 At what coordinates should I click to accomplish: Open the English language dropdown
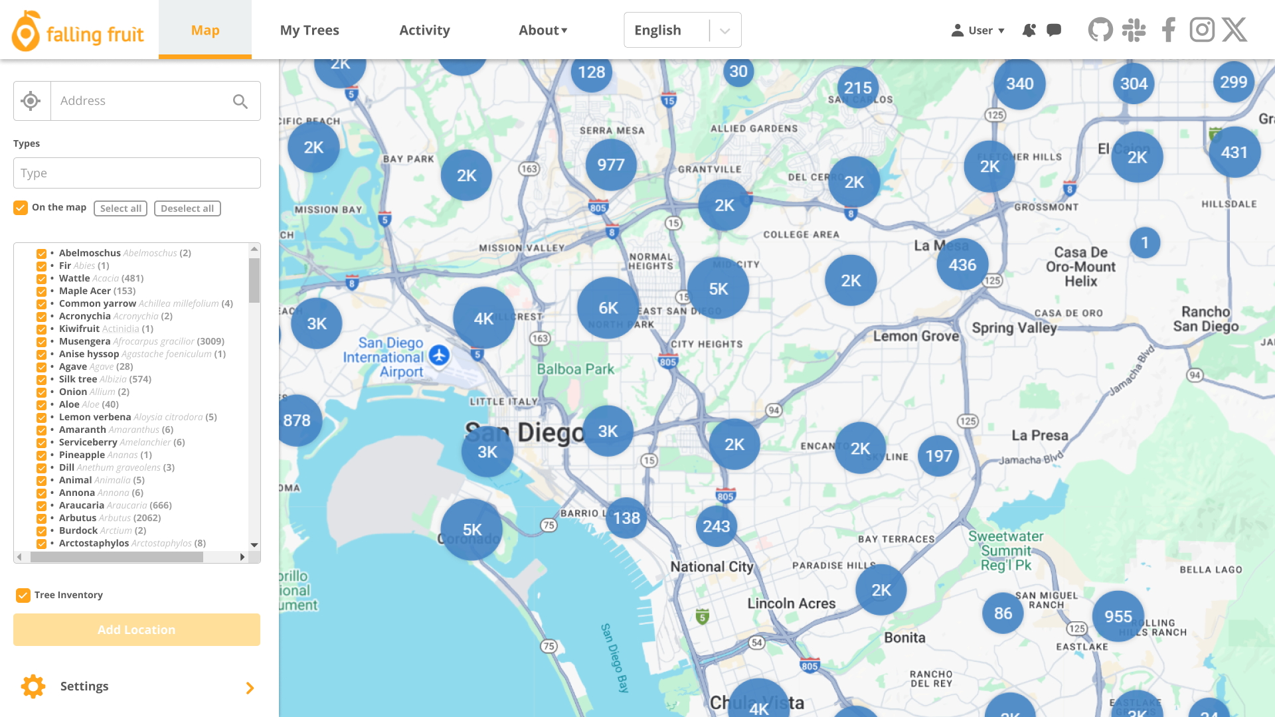[x=682, y=30]
